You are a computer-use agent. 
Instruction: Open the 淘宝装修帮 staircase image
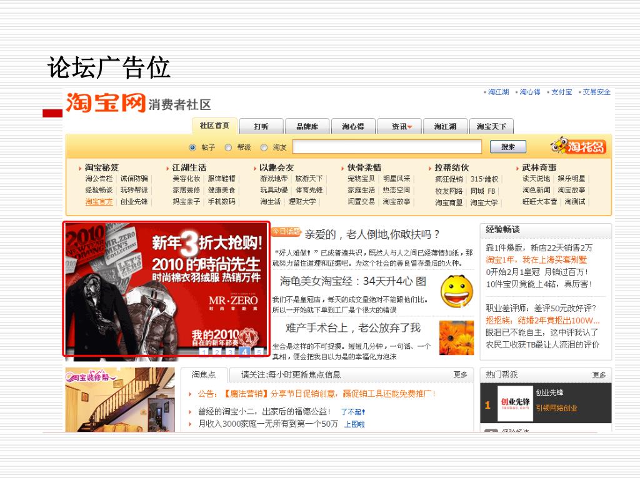120,399
